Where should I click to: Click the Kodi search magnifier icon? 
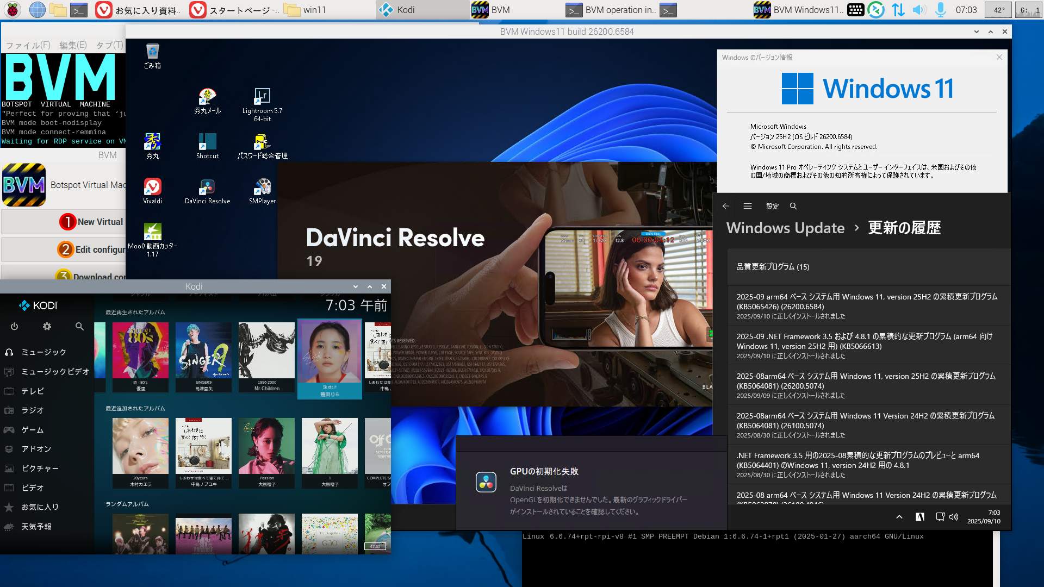pyautogui.click(x=79, y=327)
